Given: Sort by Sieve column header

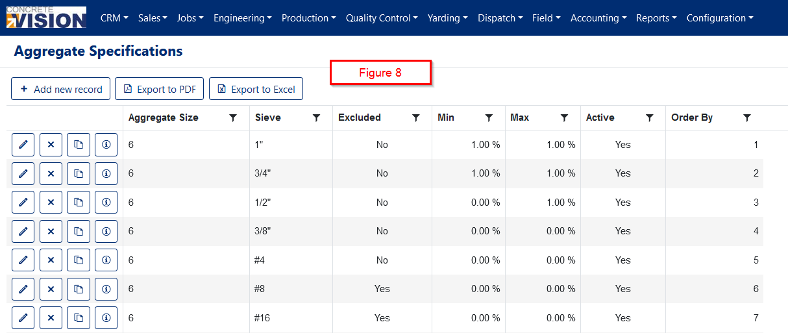Looking at the screenshot, I should (x=268, y=117).
